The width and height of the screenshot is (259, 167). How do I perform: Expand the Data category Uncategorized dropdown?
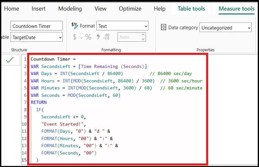pos(226,28)
